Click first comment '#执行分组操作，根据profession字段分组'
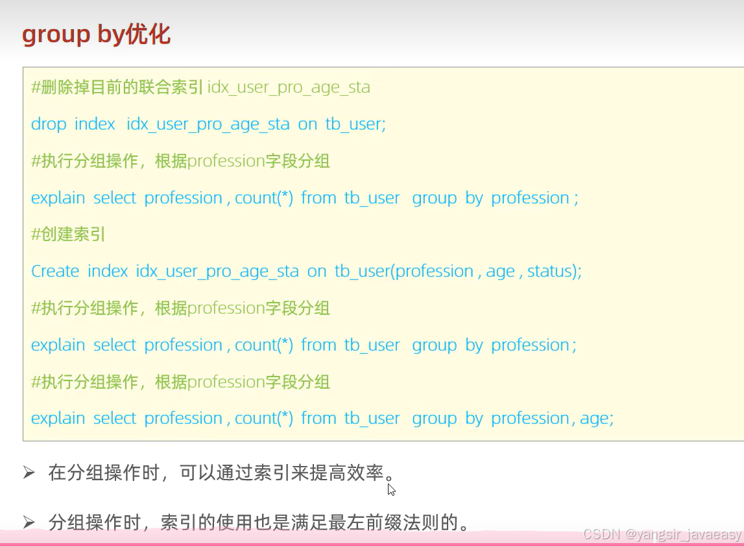This screenshot has height=547, width=744. [x=180, y=161]
